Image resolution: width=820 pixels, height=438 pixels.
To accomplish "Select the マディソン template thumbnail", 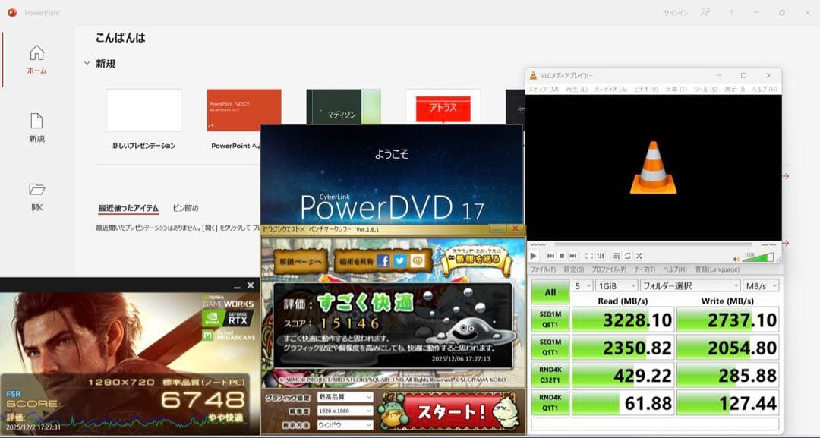I will coord(344,107).
